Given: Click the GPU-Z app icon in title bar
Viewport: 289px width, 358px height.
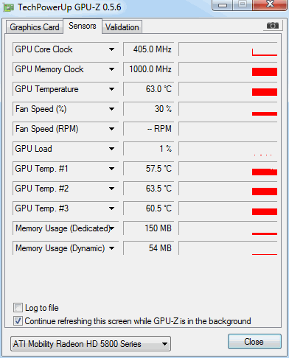Looking at the screenshot, I should (x=9, y=7).
